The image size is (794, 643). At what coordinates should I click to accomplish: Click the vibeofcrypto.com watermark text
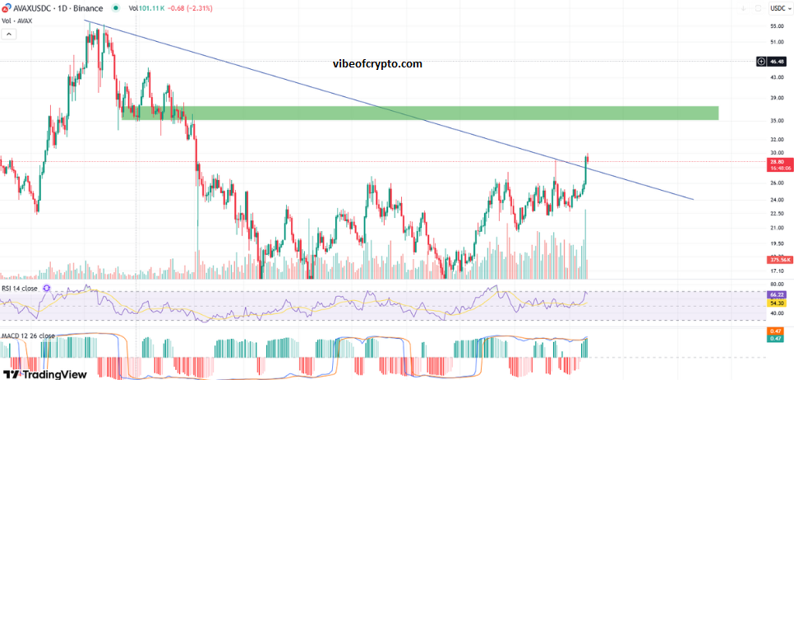pyautogui.click(x=377, y=64)
